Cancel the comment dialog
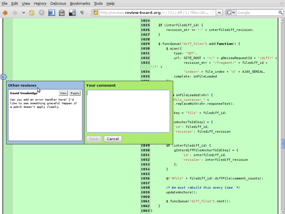This screenshot has width=285, height=214. pyautogui.click(x=113, y=139)
